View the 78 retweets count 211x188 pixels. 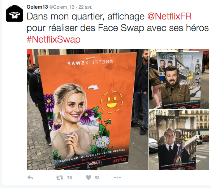pos(69,178)
